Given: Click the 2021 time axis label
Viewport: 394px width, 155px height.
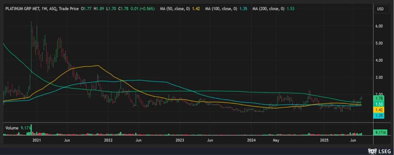Looking at the screenshot, I should click(x=37, y=140).
